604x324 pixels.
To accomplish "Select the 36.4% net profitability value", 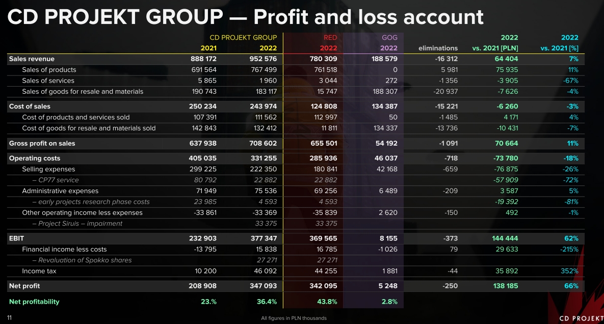I will 267,302.
